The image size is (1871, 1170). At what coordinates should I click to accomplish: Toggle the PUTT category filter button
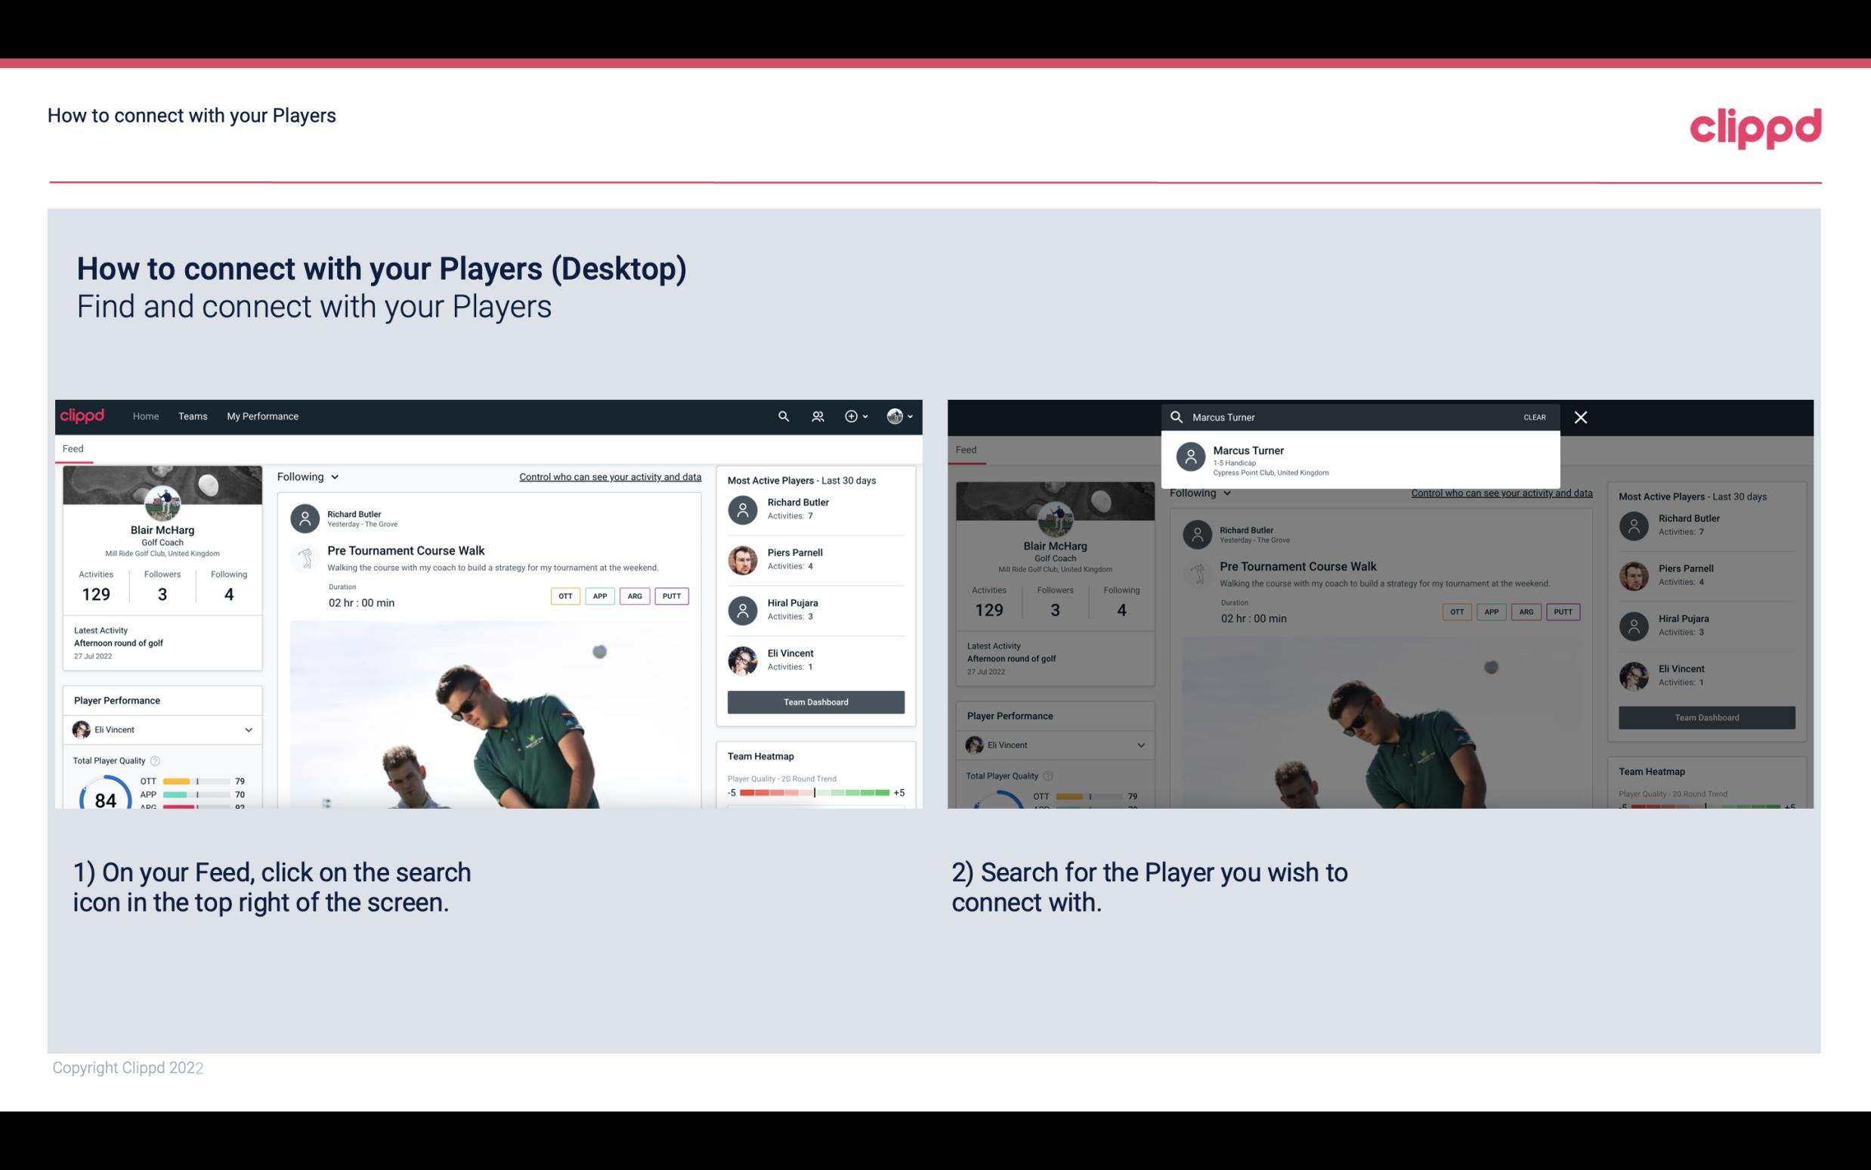(x=670, y=596)
